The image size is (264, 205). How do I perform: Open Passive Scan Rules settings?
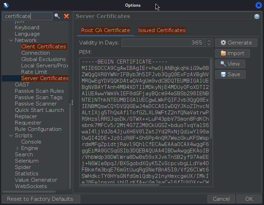pyautogui.click(x=39, y=91)
